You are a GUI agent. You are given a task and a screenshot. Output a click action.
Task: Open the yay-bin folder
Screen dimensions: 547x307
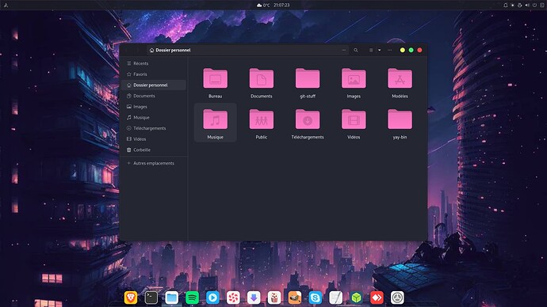point(400,123)
